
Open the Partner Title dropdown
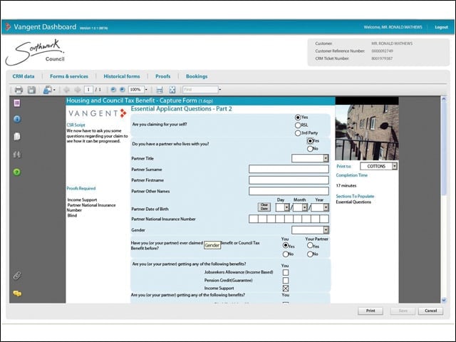[326, 158]
